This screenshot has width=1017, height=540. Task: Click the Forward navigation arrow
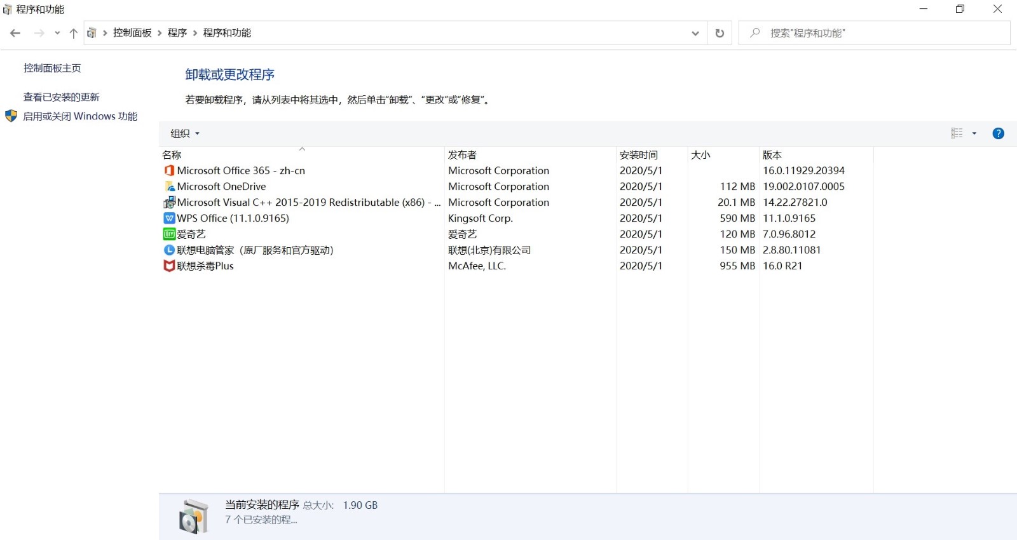(x=39, y=33)
